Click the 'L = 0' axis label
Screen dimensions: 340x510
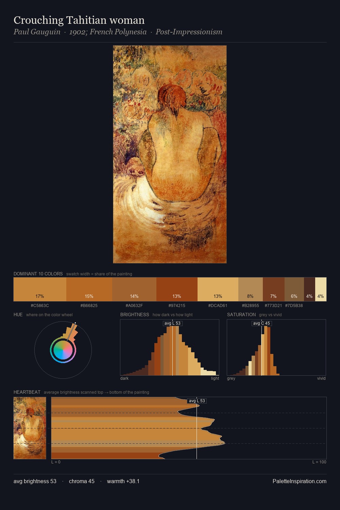pos(56,462)
